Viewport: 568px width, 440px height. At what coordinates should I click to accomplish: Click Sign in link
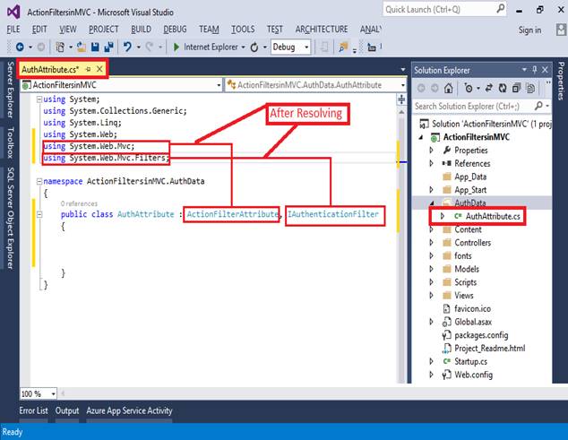[x=529, y=30]
